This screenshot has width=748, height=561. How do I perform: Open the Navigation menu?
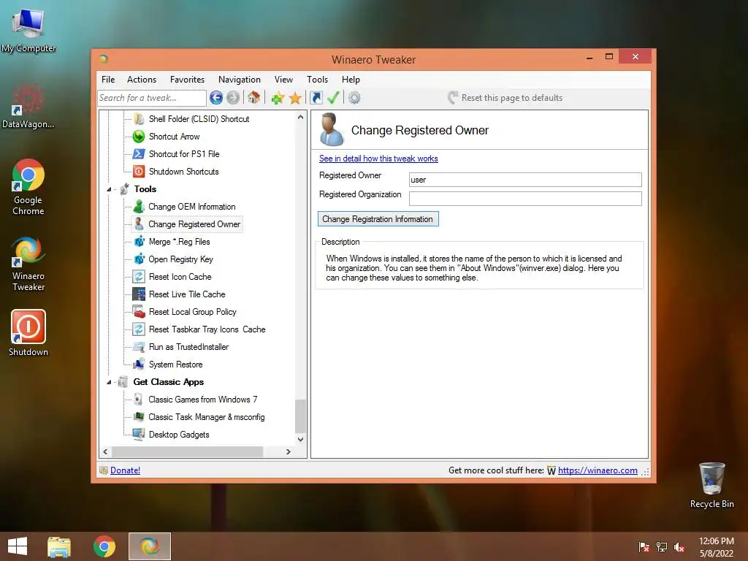[240, 80]
